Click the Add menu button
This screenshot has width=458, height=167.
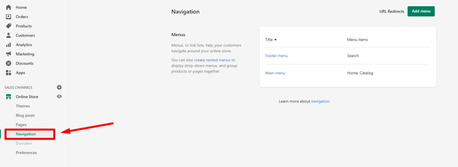pyautogui.click(x=421, y=11)
